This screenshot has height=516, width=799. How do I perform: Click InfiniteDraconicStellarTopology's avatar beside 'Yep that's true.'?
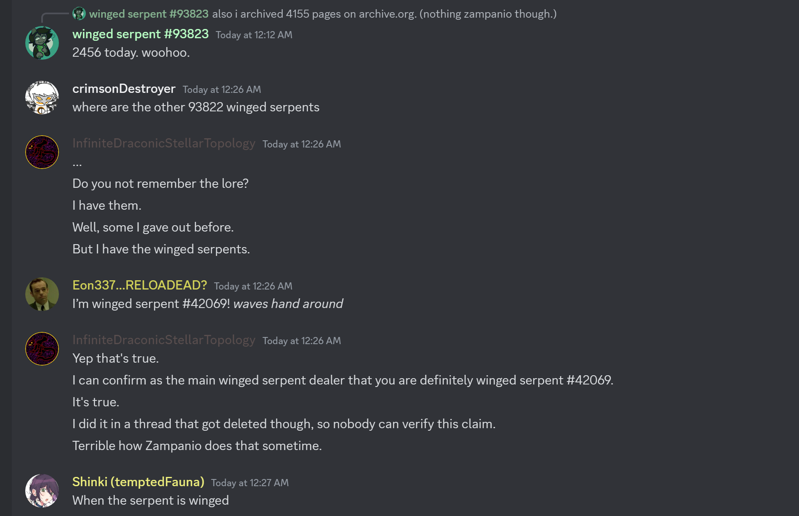(42, 349)
